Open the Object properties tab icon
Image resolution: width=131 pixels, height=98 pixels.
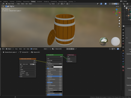(123, 51)
